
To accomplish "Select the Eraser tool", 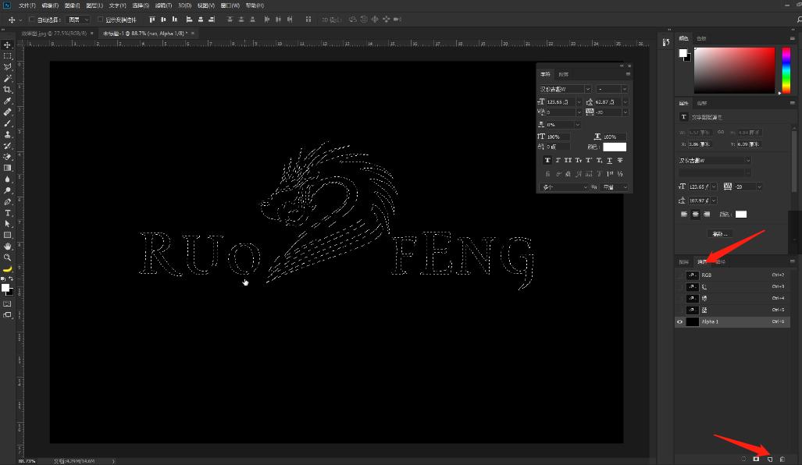I will coord(7,157).
